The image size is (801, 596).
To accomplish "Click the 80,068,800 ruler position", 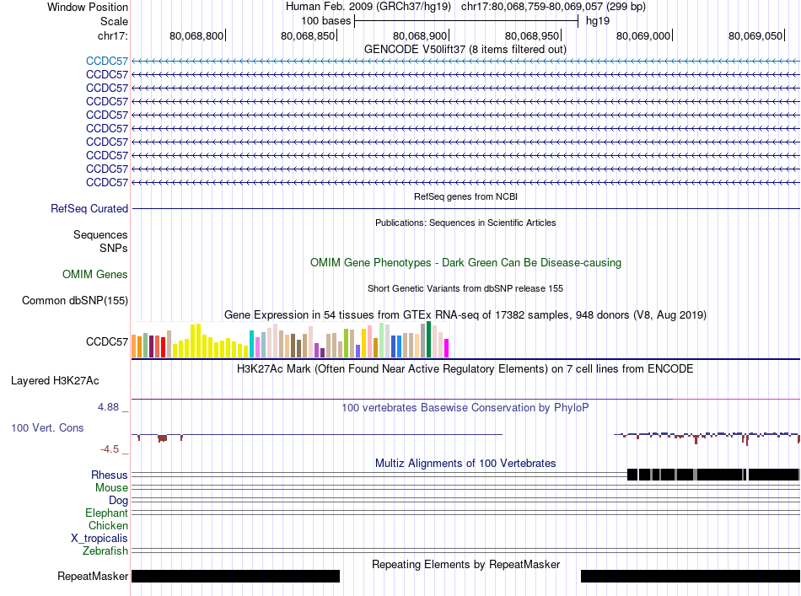I will click(196, 35).
